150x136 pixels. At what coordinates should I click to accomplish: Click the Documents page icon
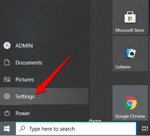[x=7, y=62]
